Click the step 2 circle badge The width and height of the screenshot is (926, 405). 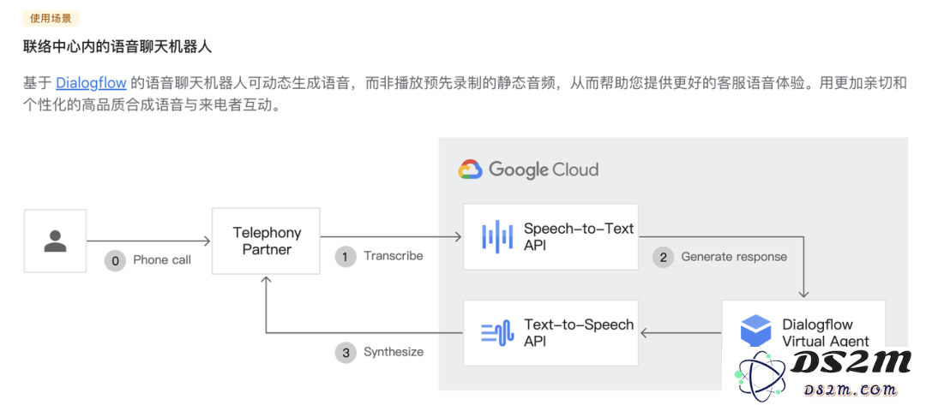[x=663, y=257]
